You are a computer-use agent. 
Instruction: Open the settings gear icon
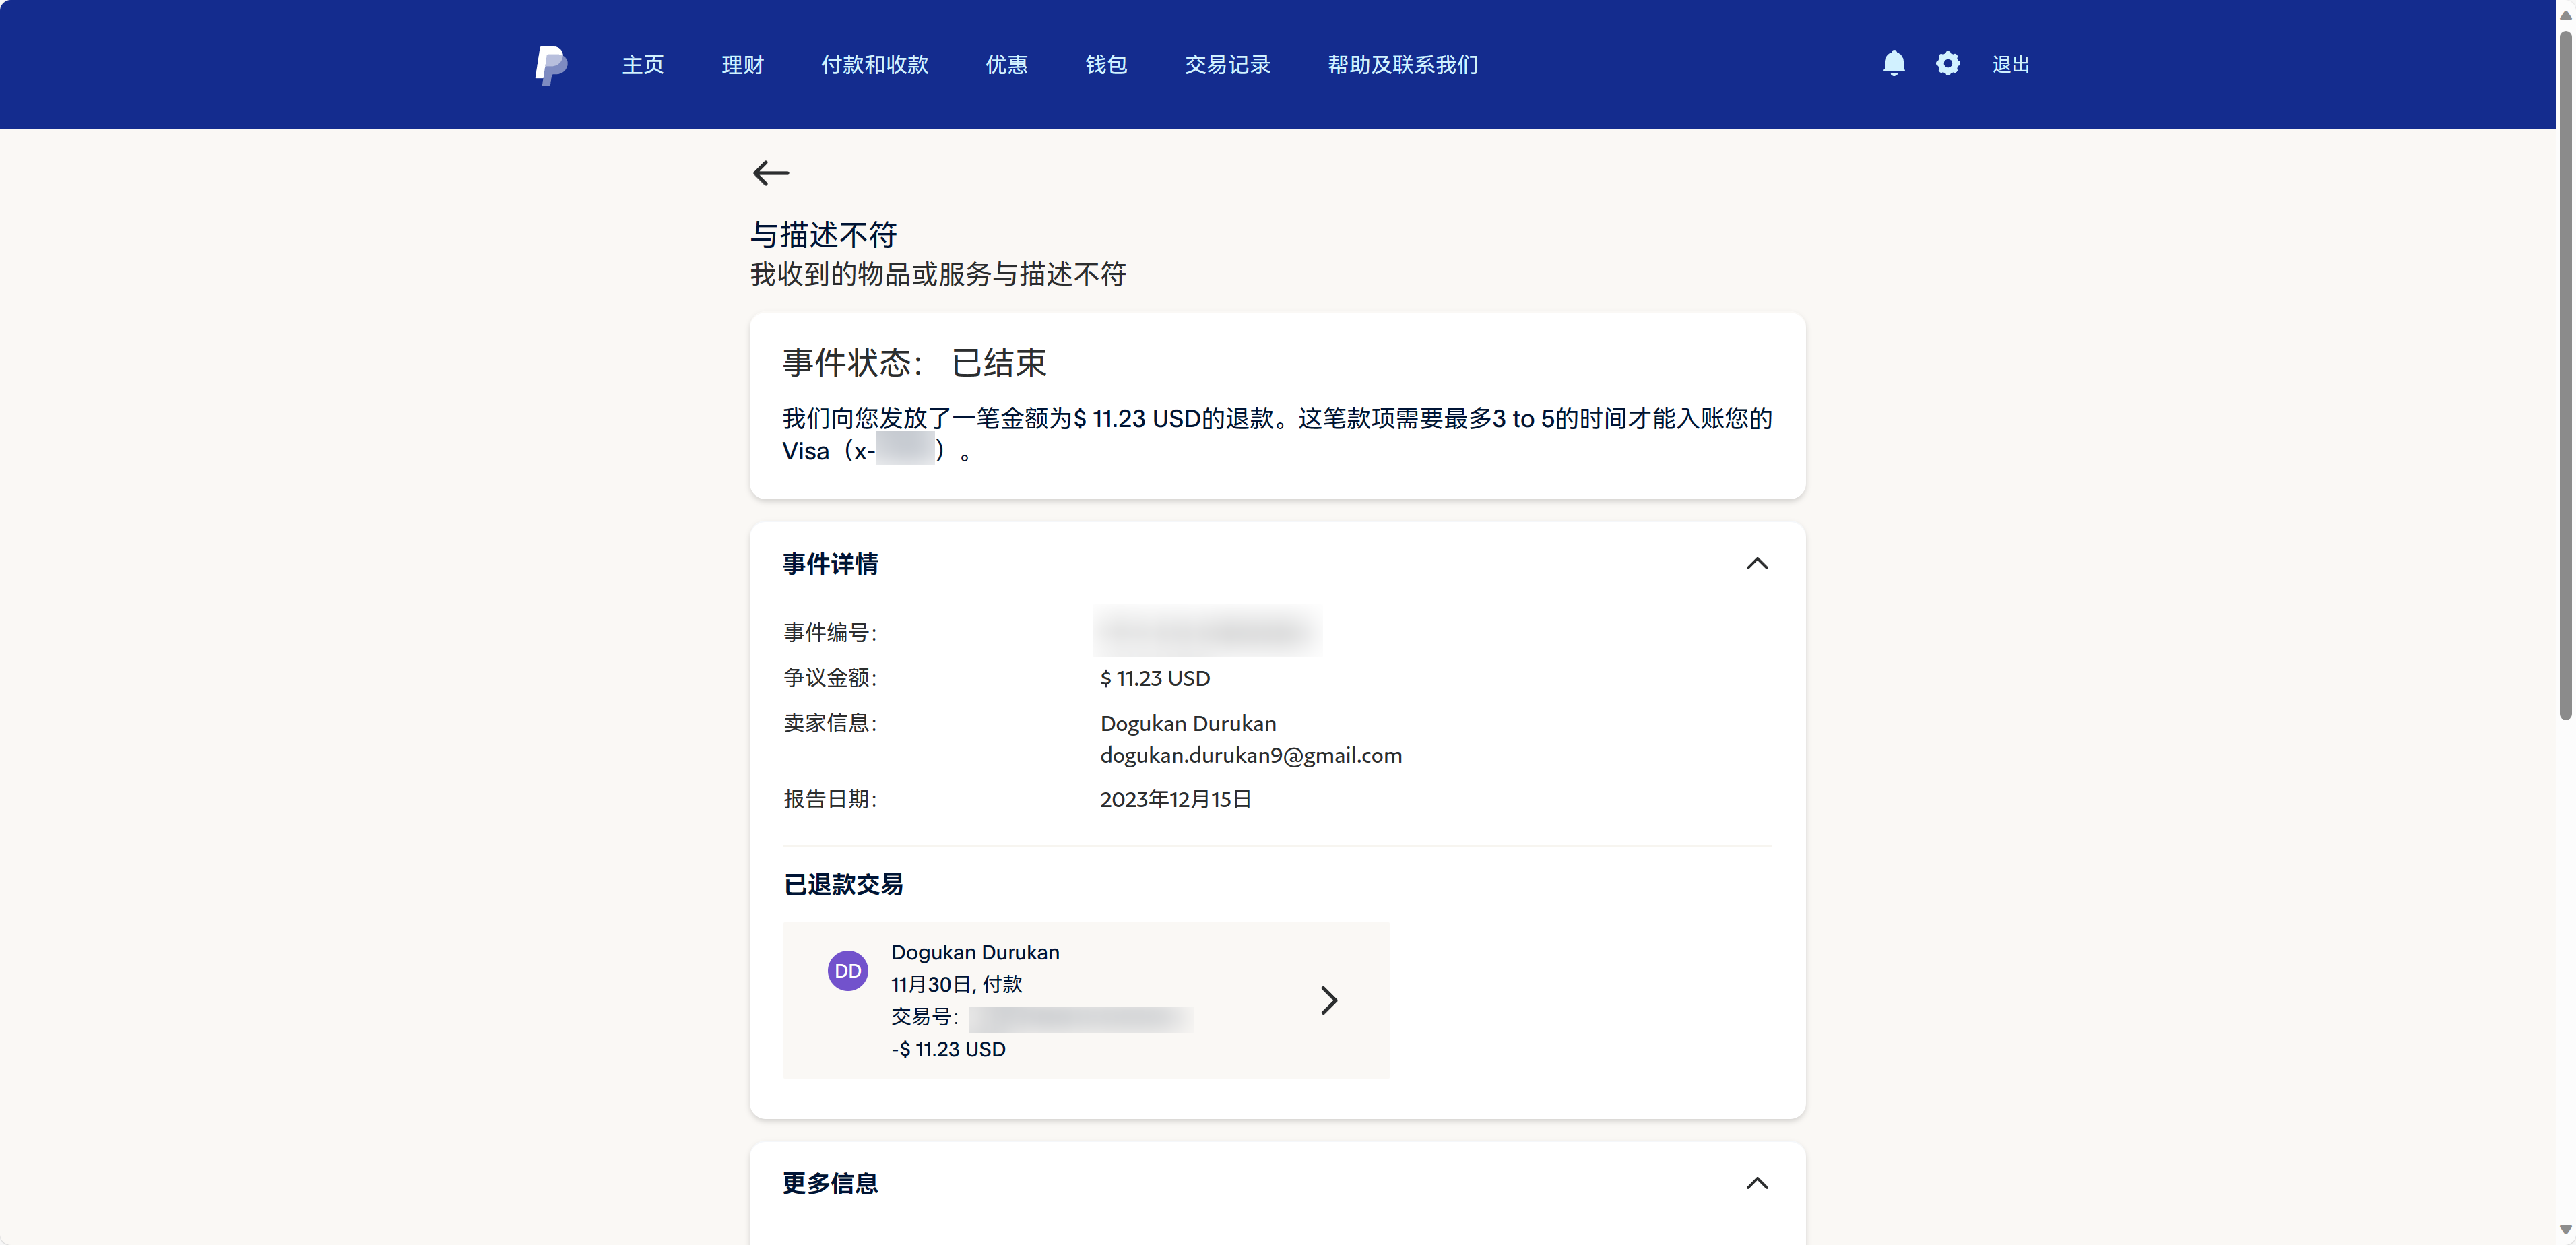pyautogui.click(x=1947, y=64)
